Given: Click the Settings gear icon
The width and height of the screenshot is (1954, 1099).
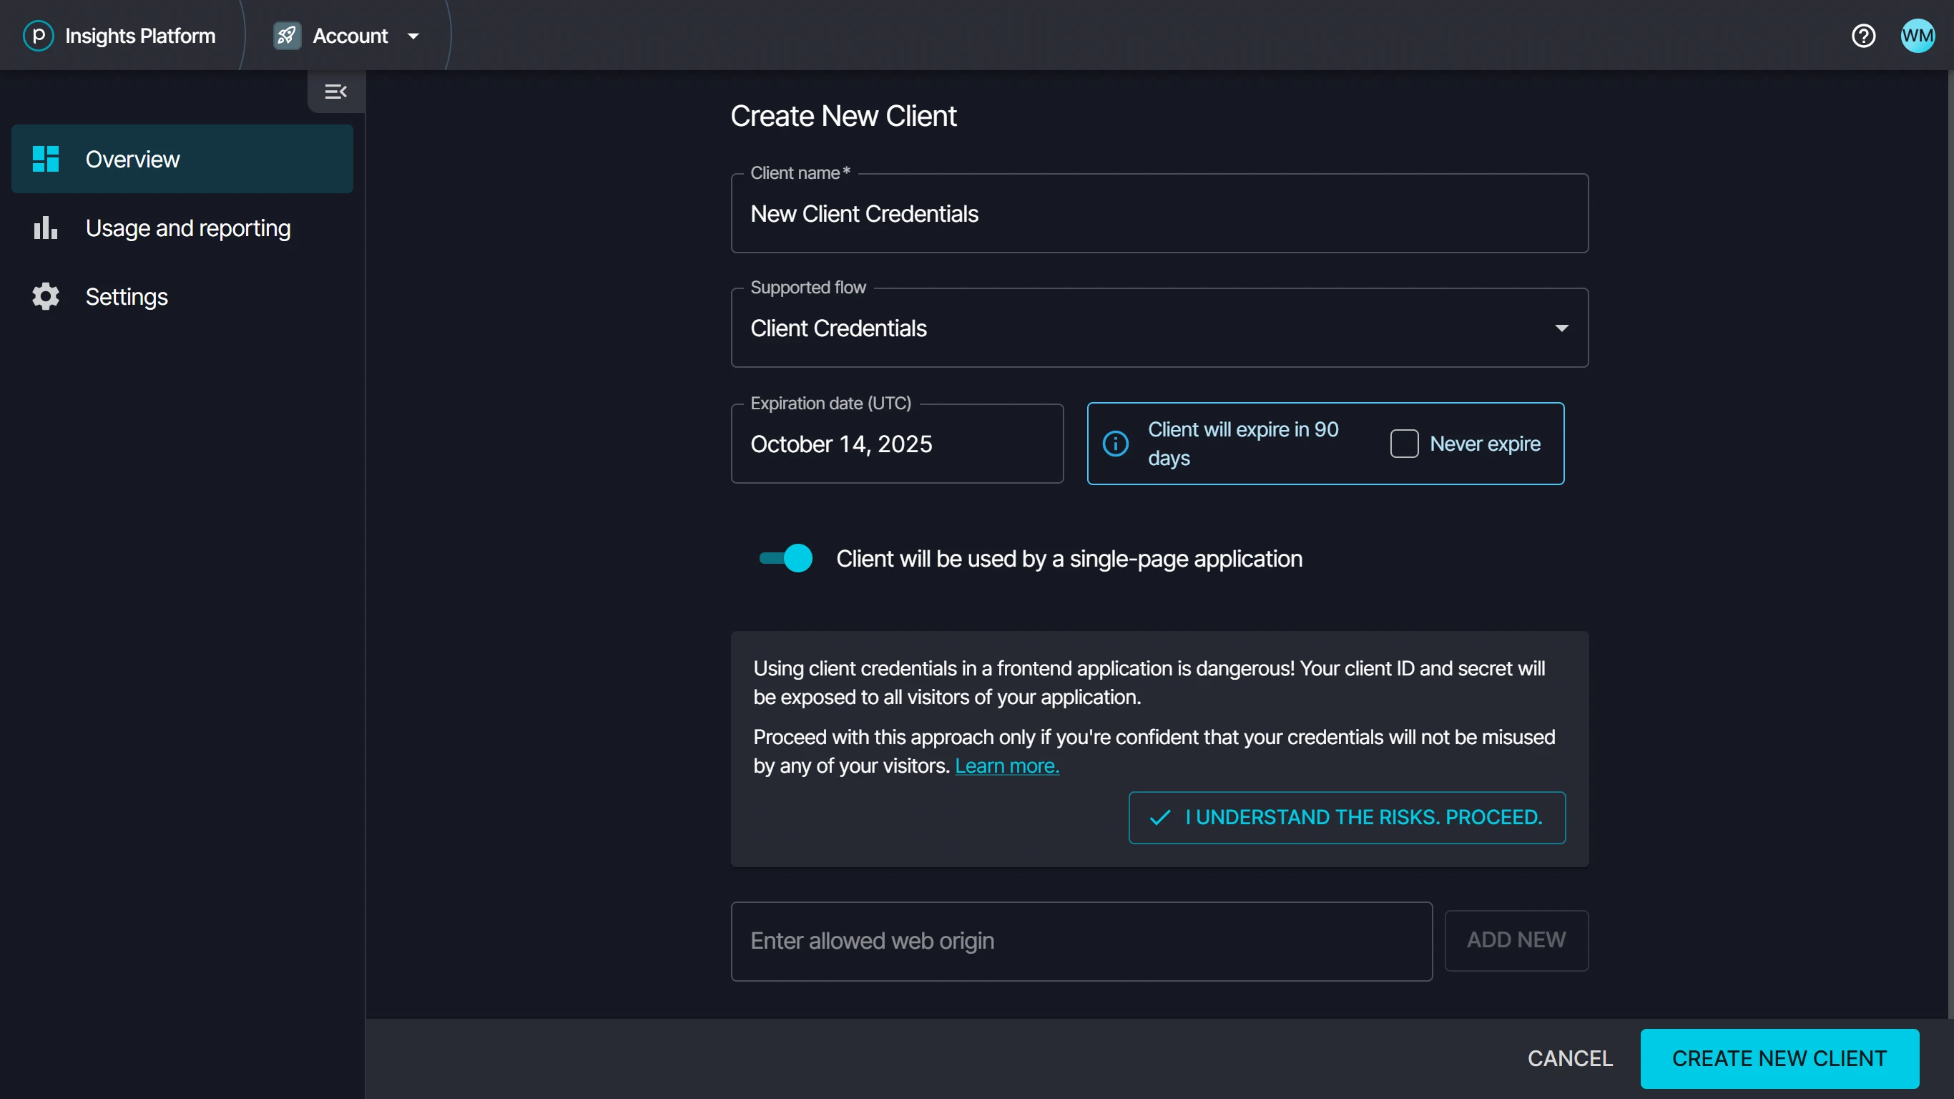Looking at the screenshot, I should (x=46, y=296).
